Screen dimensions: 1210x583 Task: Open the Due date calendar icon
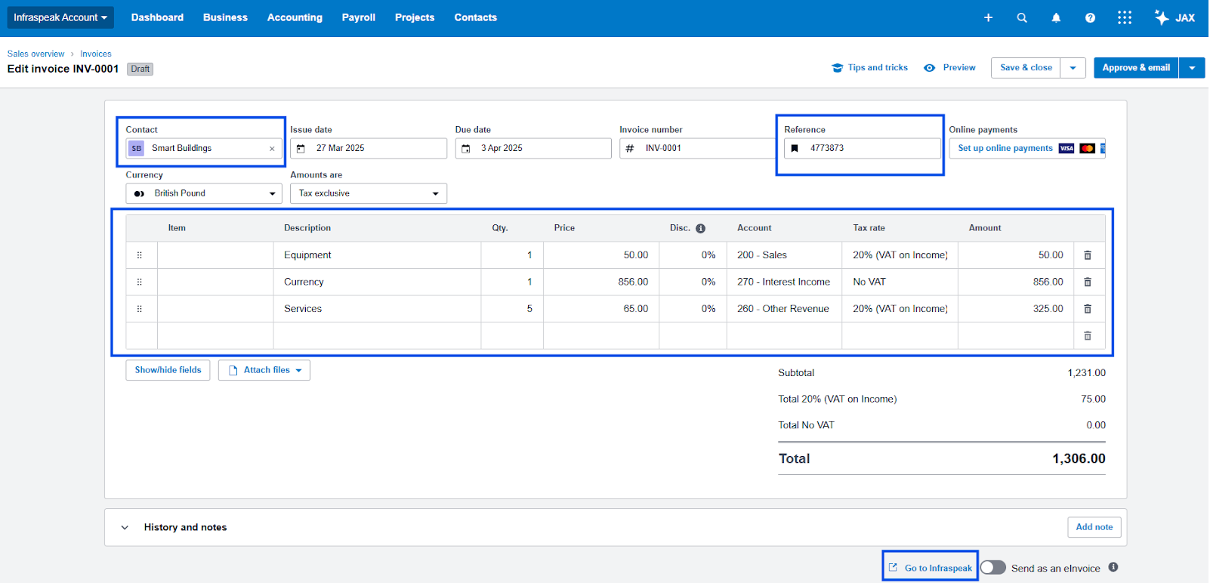click(466, 149)
